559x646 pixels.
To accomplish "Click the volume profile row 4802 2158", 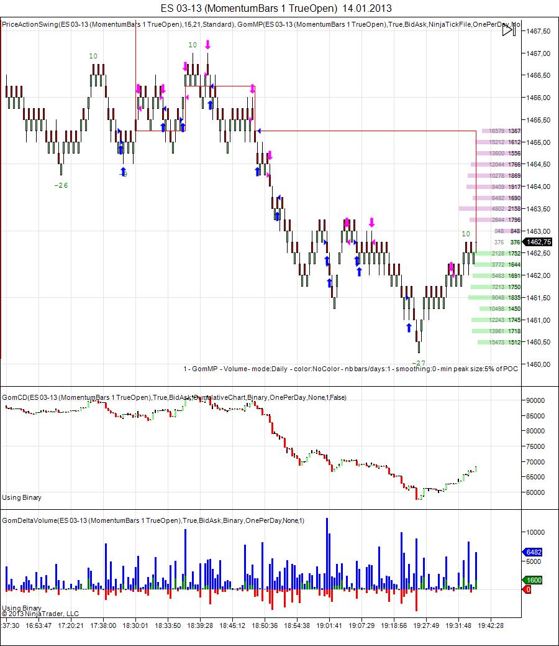I will click(489, 209).
